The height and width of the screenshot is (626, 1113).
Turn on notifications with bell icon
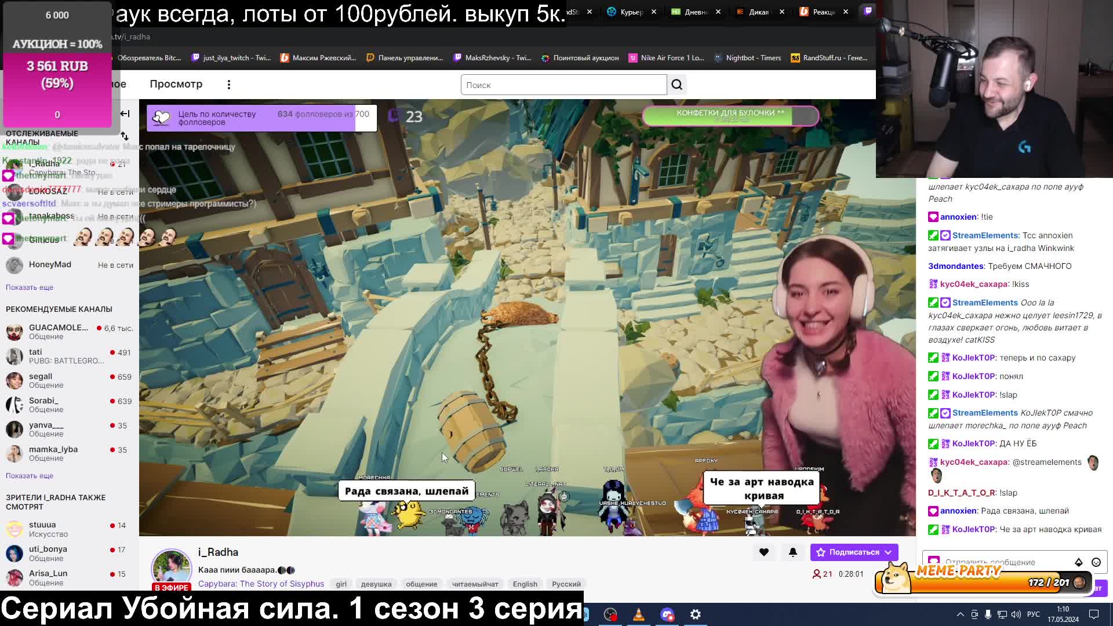point(793,552)
